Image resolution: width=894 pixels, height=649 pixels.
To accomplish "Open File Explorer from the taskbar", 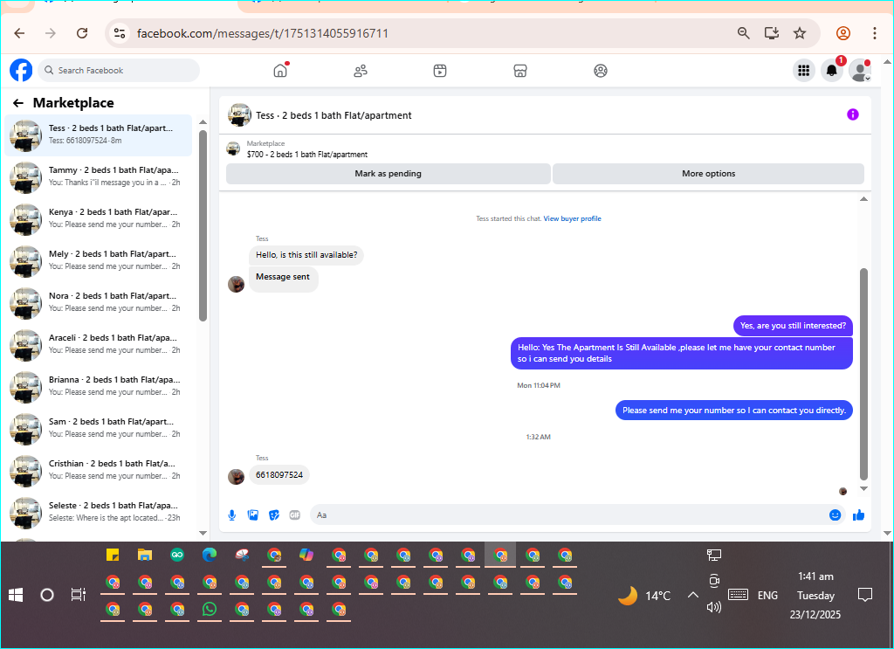I will (x=145, y=555).
